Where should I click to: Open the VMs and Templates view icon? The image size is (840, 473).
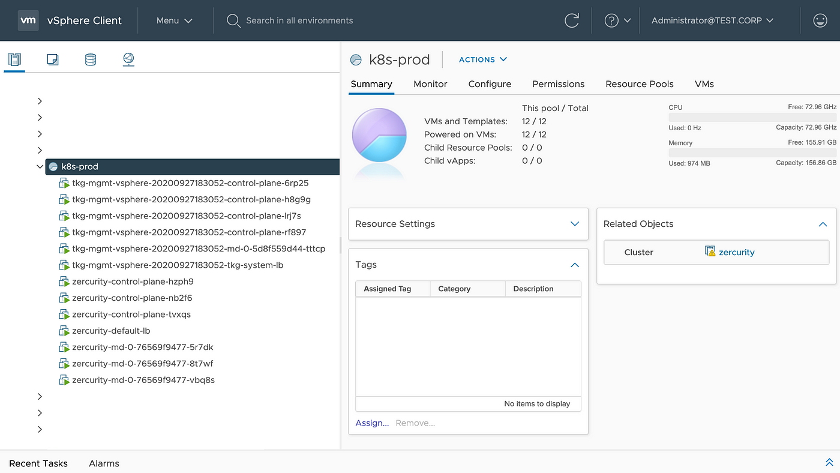53,59
